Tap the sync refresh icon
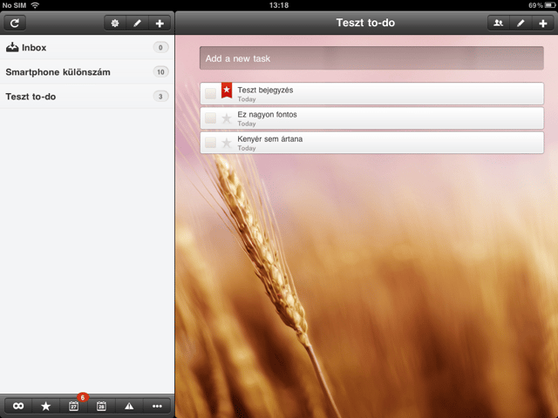Screen dimensions: 558x418 [x=15, y=24]
